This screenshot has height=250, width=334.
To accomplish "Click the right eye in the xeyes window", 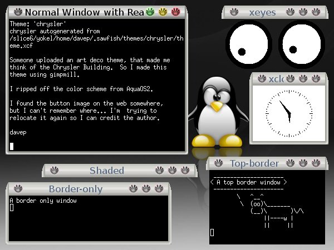I will click(302, 44).
